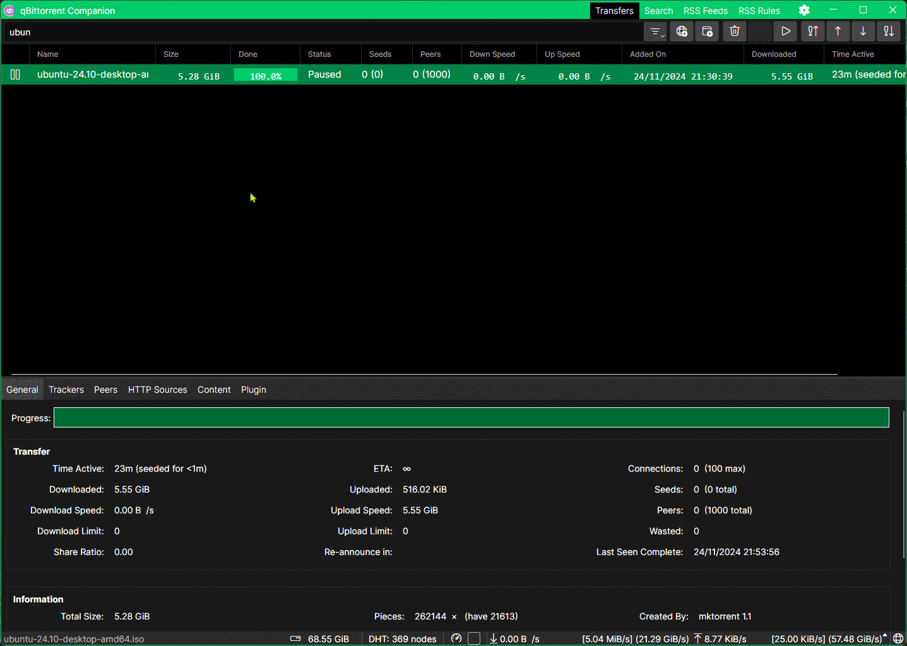The width and height of the screenshot is (907, 646).
Task: Click the General tab progress bar
Action: (x=471, y=417)
